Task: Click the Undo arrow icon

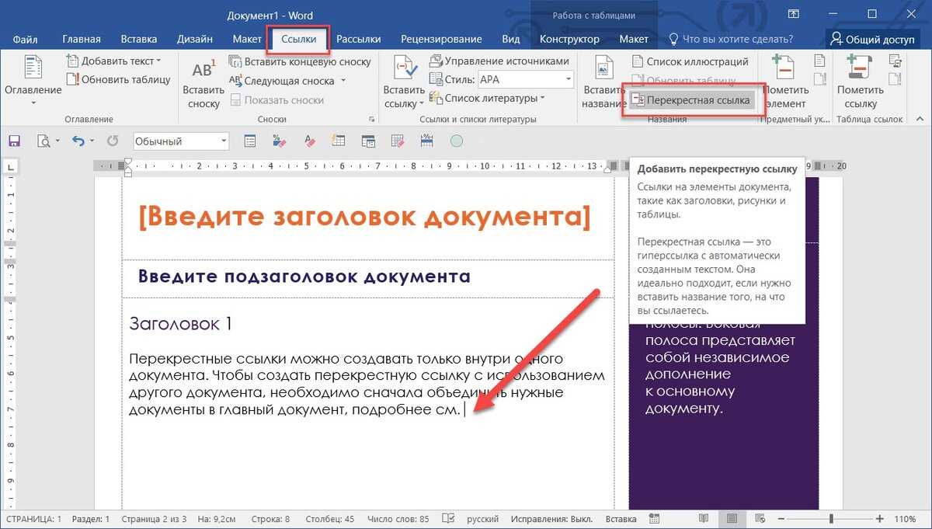Action: tap(77, 141)
